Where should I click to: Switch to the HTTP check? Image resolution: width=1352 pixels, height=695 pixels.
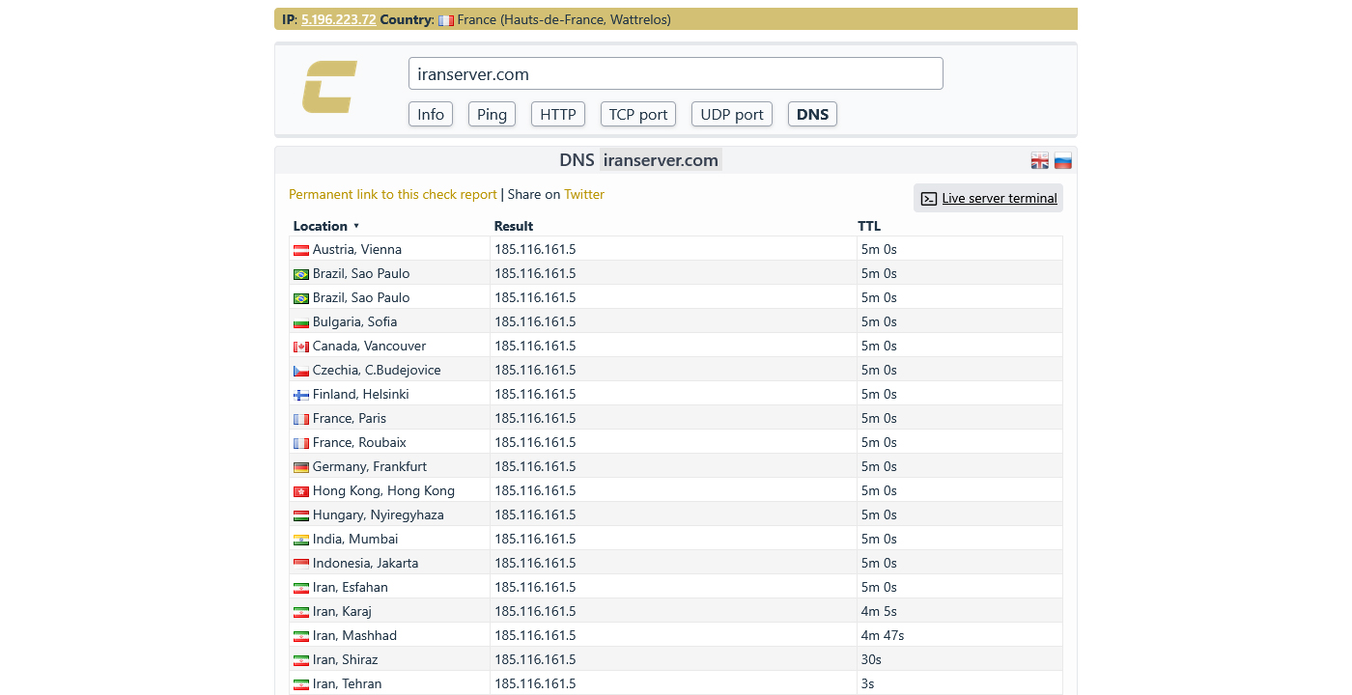tap(558, 114)
